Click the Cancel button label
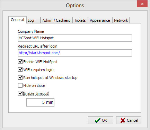 click(x=132, y=120)
